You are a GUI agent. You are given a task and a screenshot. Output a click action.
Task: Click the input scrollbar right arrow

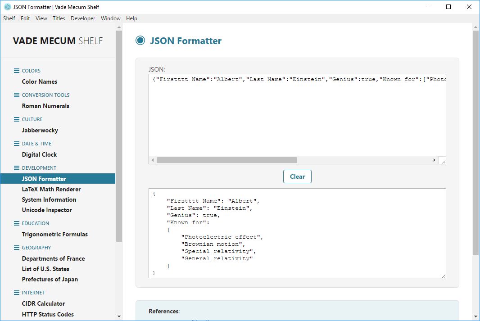(x=435, y=160)
